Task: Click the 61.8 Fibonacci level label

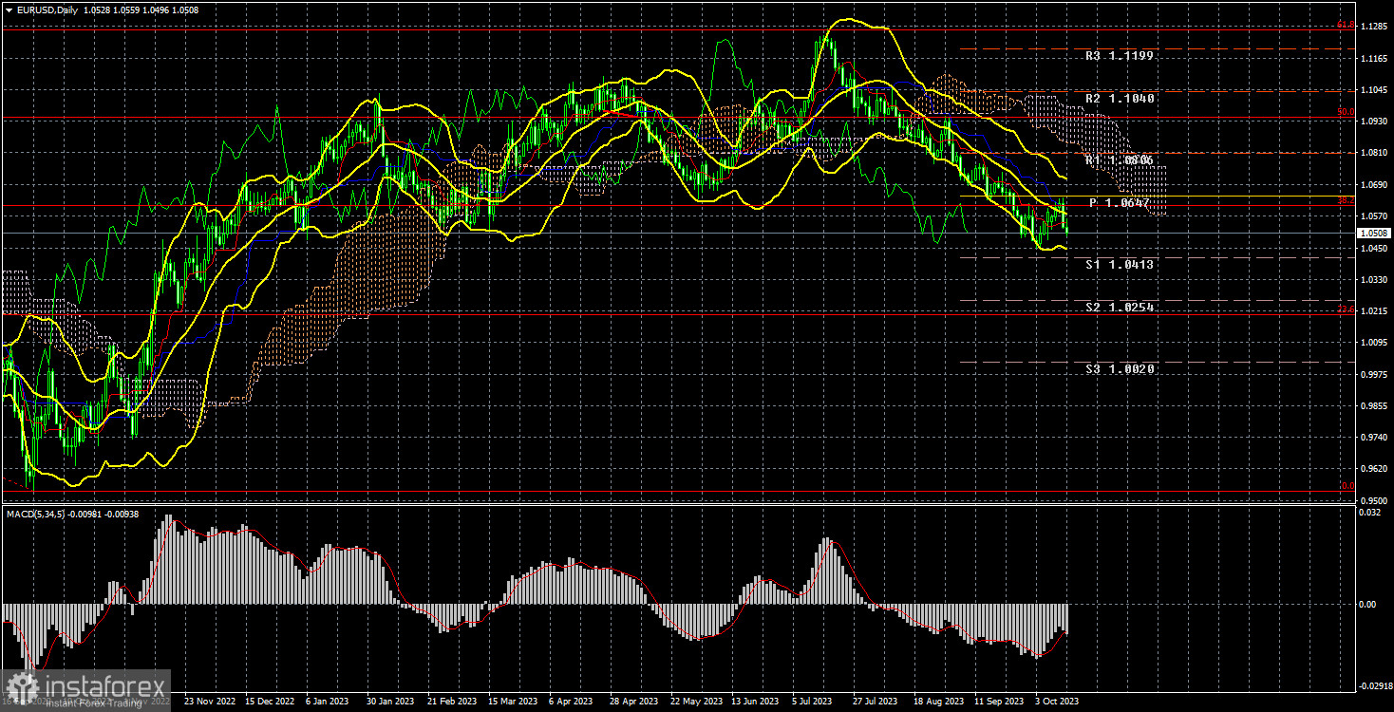Action: coord(1346,26)
